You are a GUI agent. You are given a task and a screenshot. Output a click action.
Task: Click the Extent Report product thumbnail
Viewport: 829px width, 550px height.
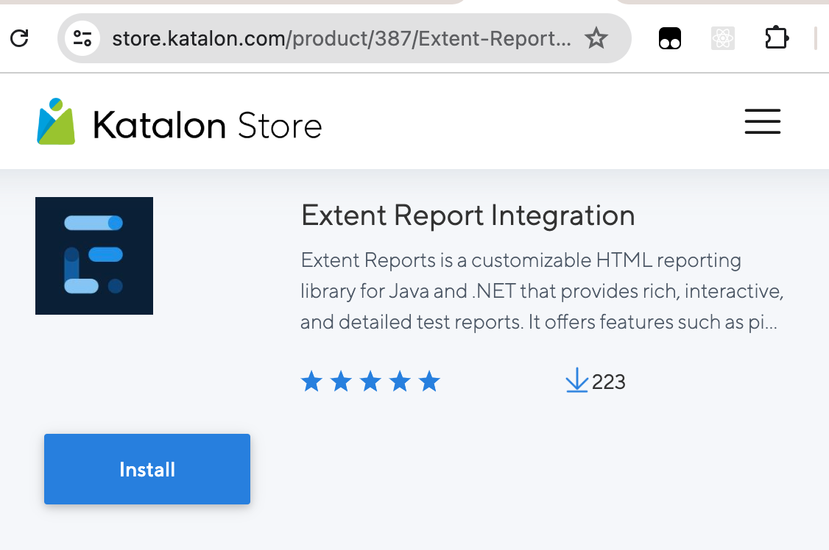click(x=94, y=256)
